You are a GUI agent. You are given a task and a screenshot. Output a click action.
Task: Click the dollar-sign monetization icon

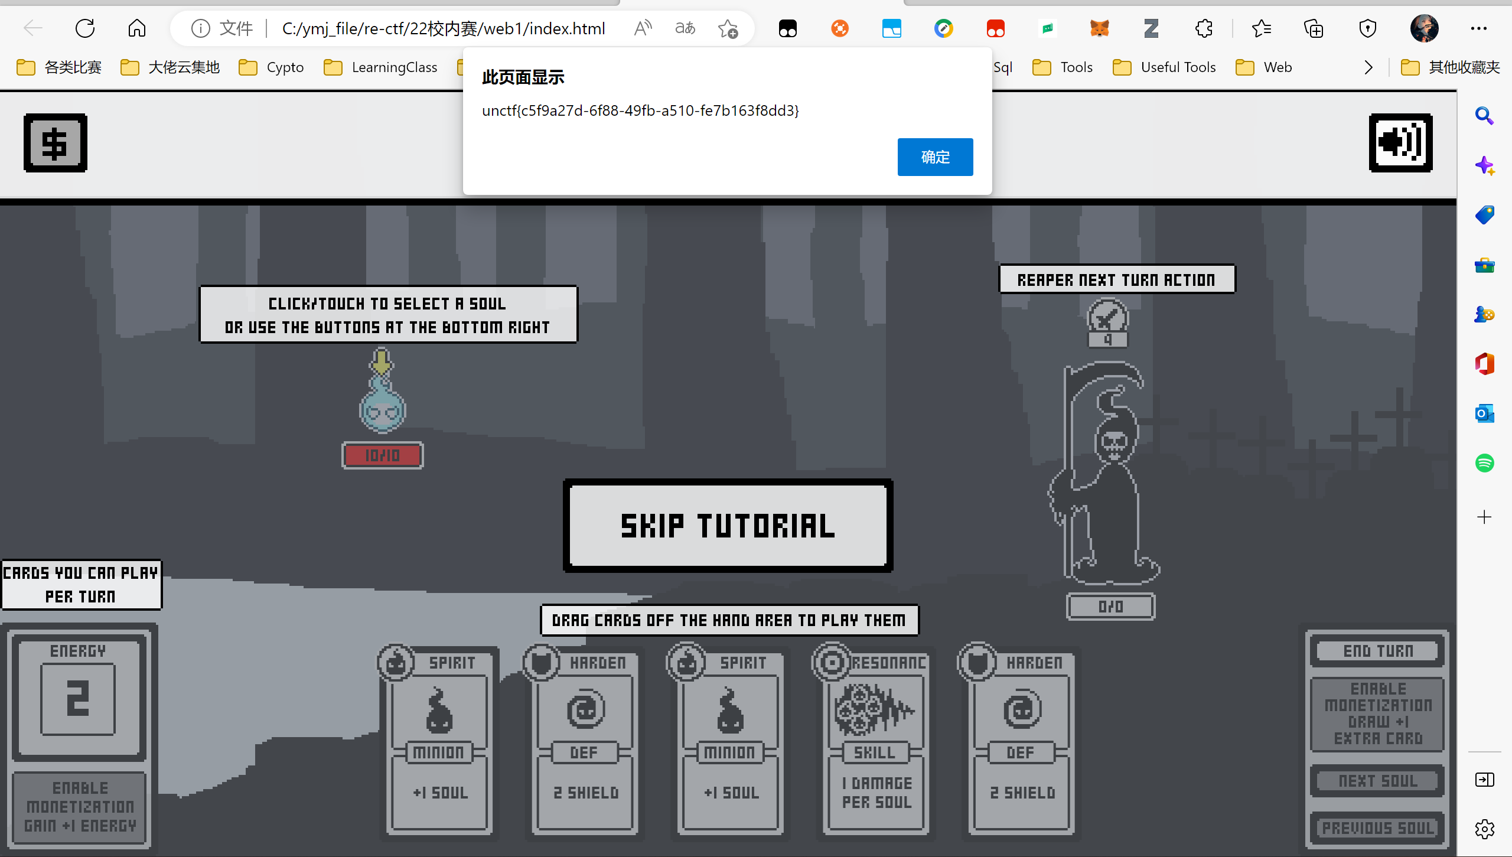point(56,143)
